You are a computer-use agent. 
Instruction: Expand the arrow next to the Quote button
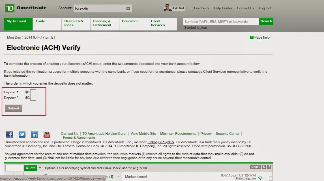pyautogui.click(x=40, y=168)
